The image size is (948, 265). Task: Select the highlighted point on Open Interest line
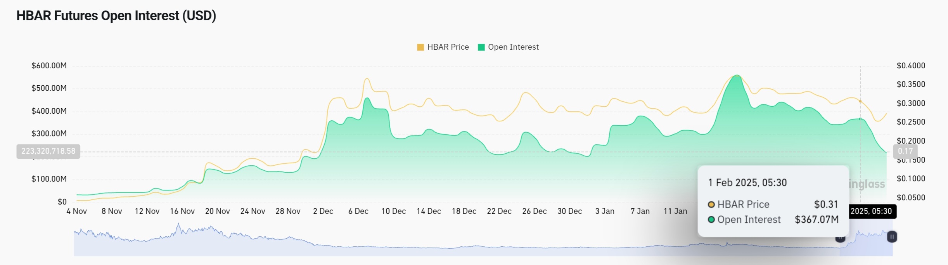coord(860,119)
